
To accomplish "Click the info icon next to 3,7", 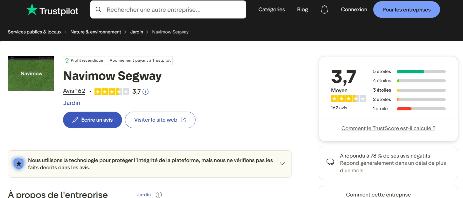I will [145, 92].
